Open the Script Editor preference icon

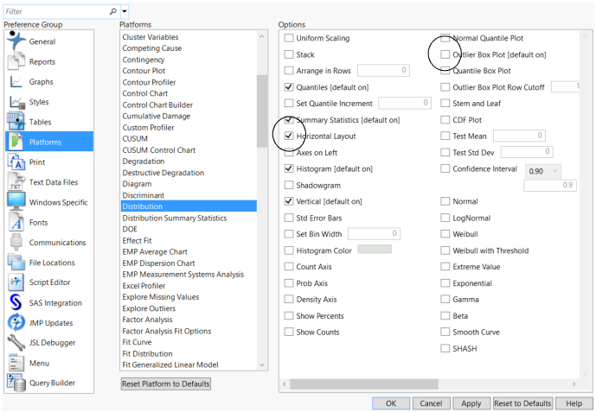click(x=16, y=282)
